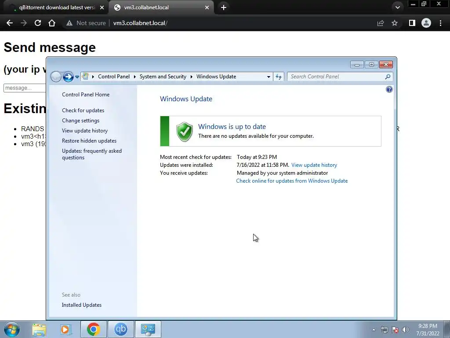
Task: Close the qBittorrent download tab
Action: coord(102,7)
